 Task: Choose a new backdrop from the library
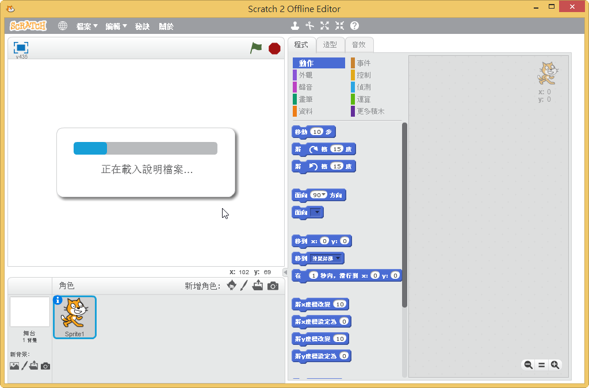[x=14, y=366]
